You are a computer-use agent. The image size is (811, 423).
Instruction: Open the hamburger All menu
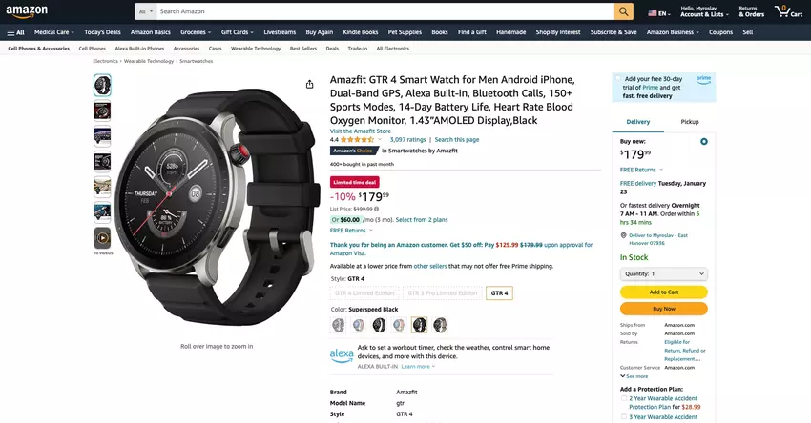15,32
